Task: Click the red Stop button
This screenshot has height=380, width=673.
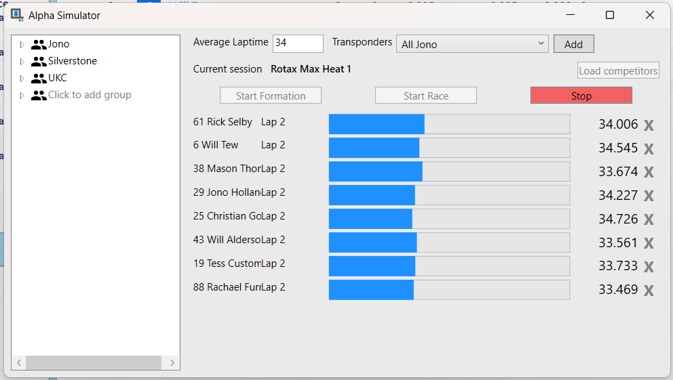Action: (x=581, y=96)
